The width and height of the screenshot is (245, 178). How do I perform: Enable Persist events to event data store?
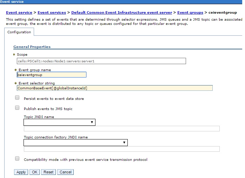[17, 98]
